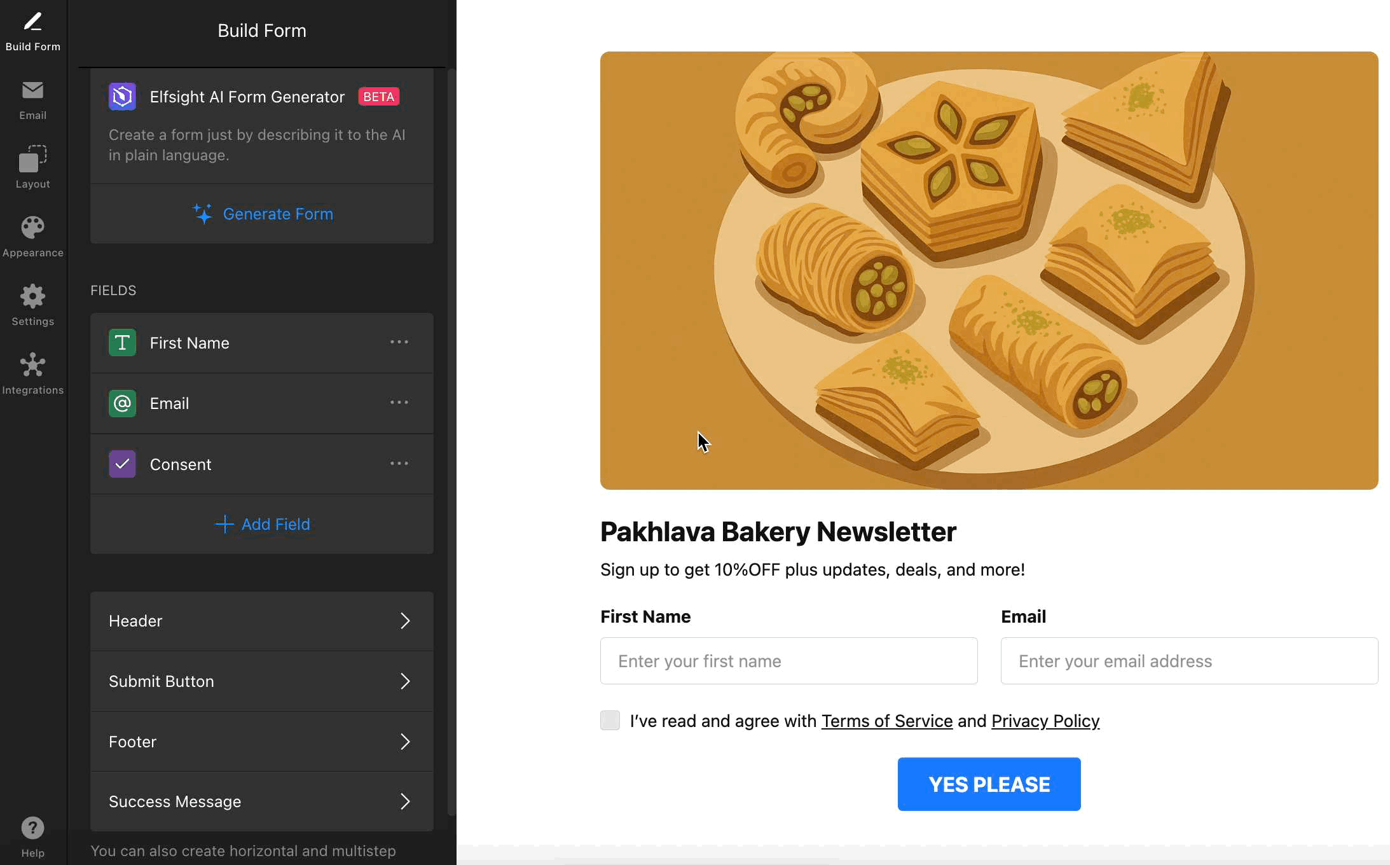Open the Integrations section
Screen dimensions: 1390x865
32,373
